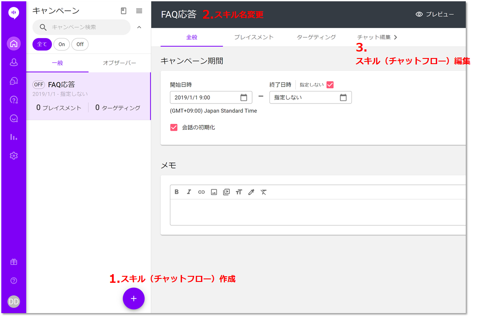Open the end date calendar picker
This screenshot has height=317, width=487.
tap(343, 97)
